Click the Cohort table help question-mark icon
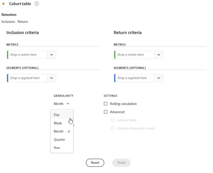The height and width of the screenshot is (173, 213). [36, 4]
